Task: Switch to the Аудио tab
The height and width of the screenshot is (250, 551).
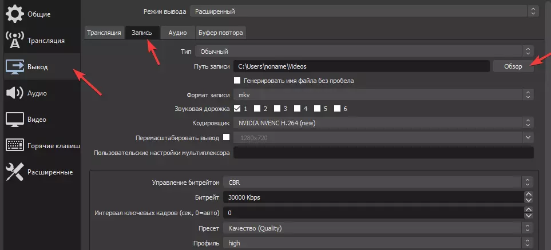Action: point(177,33)
